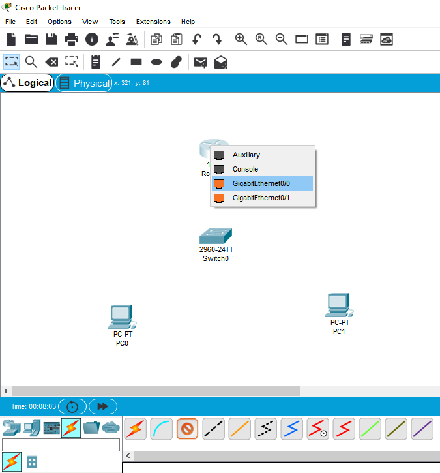Switch to the Logical workspace tab
Image resolution: width=440 pixels, height=473 pixels.
[27, 83]
